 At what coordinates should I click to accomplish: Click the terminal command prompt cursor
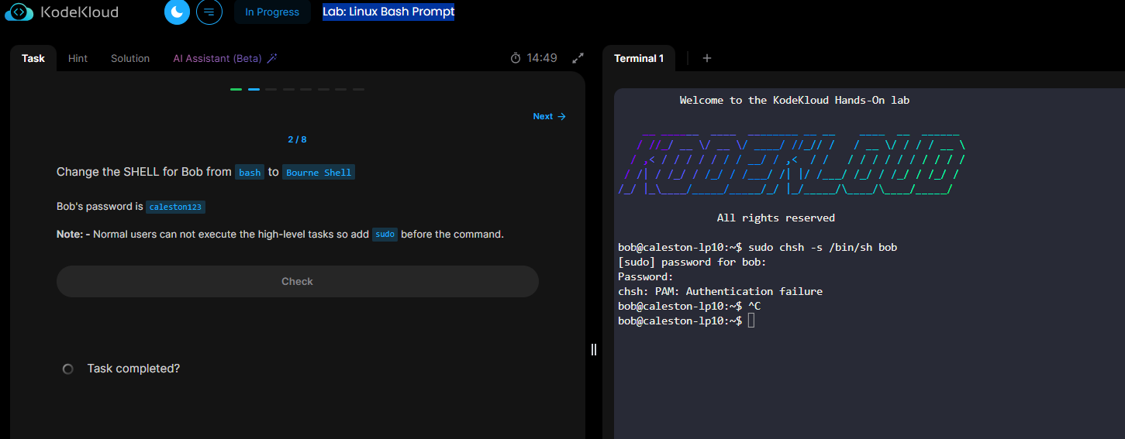coord(751,321)
